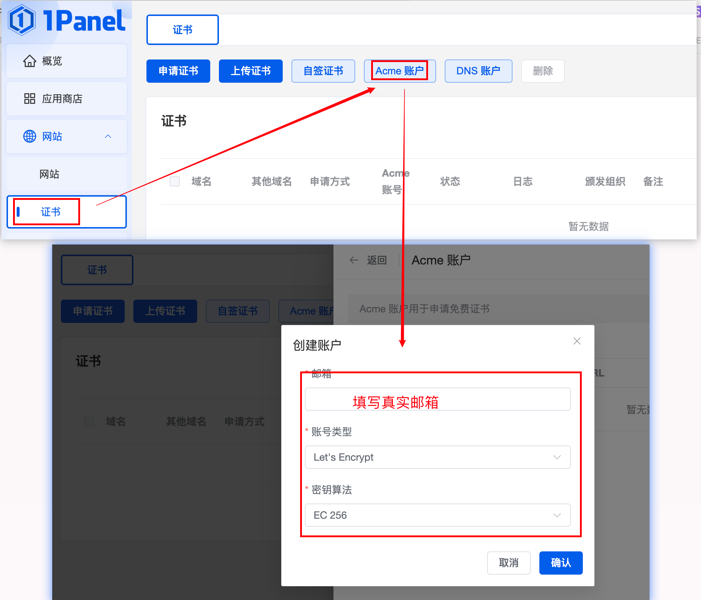The image size is (701, 600).
Task: Click the 域名 column header in top table
Action: click(202, 181)
